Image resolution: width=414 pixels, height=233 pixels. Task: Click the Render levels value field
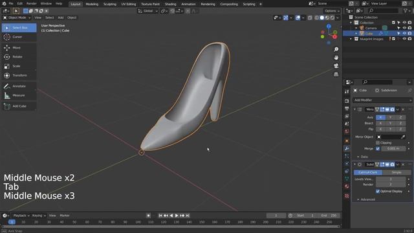click(x=391, y=184)
